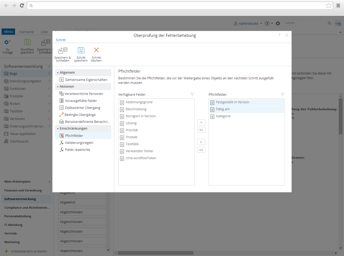Open help dropdown in top bar

[x=269, y=23]
